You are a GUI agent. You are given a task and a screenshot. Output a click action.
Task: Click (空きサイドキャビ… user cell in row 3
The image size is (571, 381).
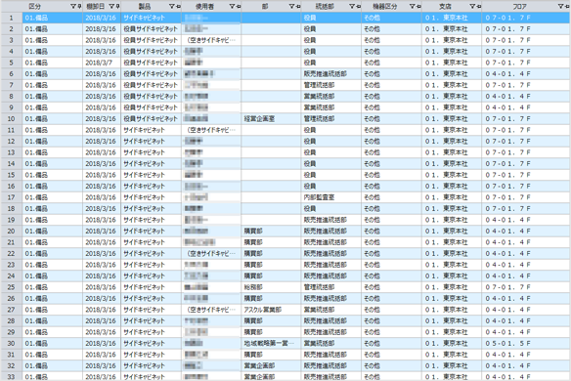[211, 40]
